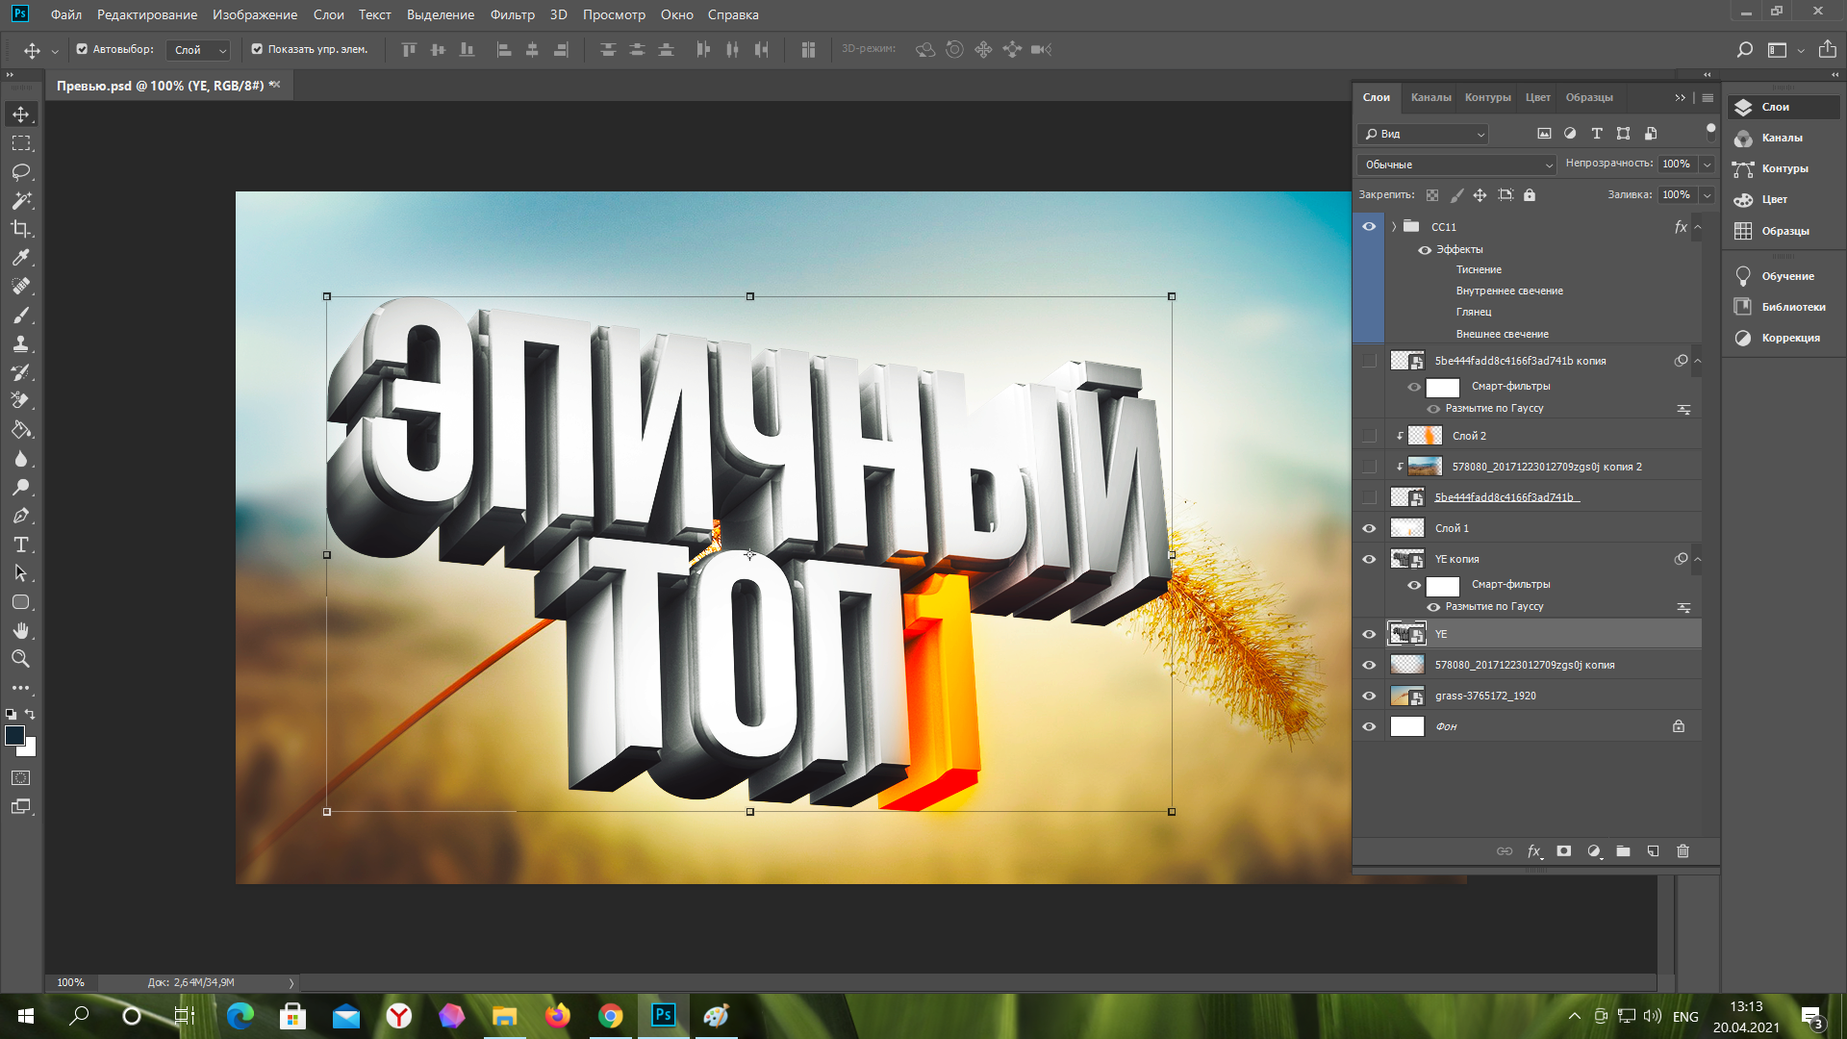This screenshot has width=1847, height=1039.
Task: Open the Выделение menu
Action: click(x=441, y=14)
